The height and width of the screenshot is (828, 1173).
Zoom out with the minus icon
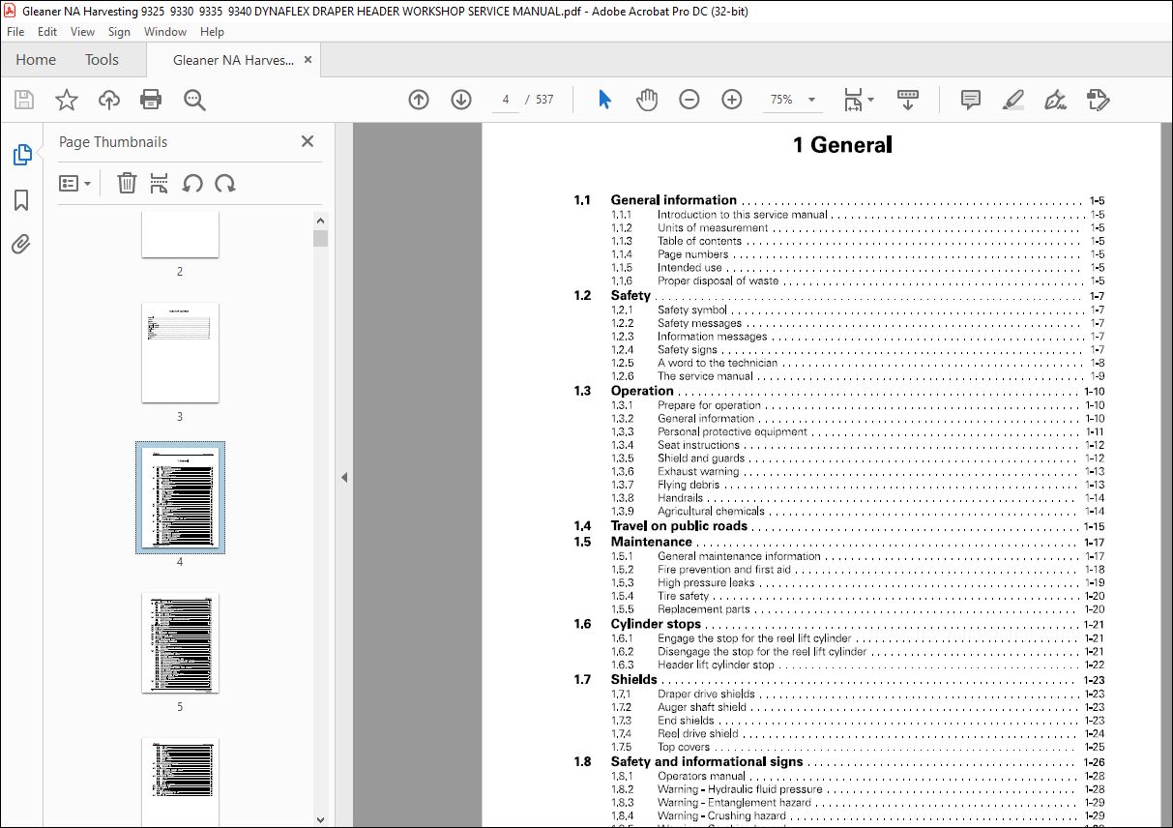click(x=689, y=100)
